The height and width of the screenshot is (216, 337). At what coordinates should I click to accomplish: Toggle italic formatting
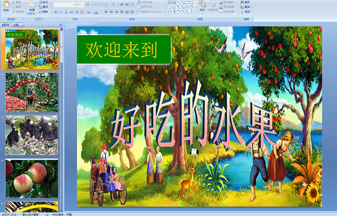[60, 12]
